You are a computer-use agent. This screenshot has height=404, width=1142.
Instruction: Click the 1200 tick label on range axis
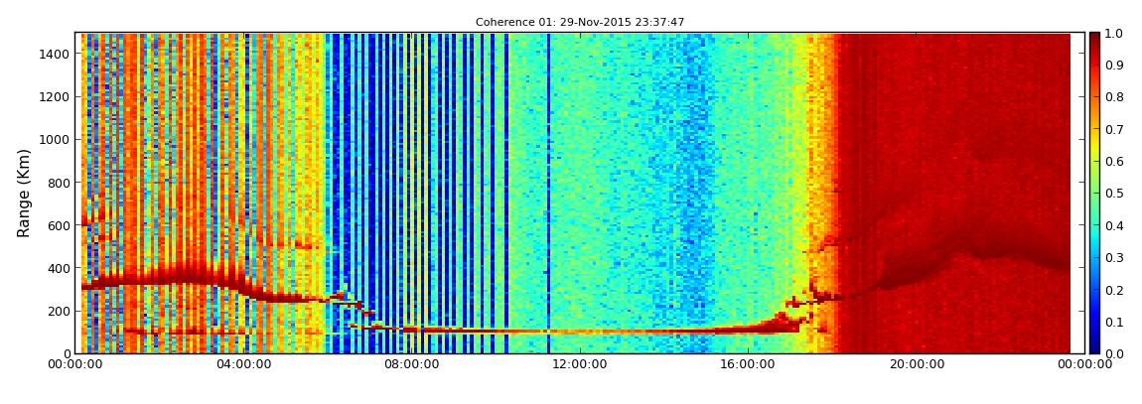pos(55,96)
